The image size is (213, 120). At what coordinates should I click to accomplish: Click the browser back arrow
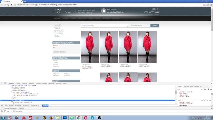2,5
